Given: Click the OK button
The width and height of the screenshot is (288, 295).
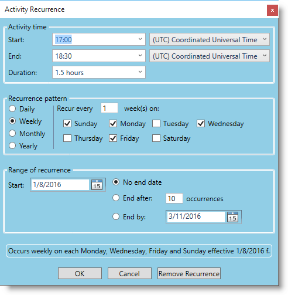Looking at the screenshot, I should tap(80, 273).
